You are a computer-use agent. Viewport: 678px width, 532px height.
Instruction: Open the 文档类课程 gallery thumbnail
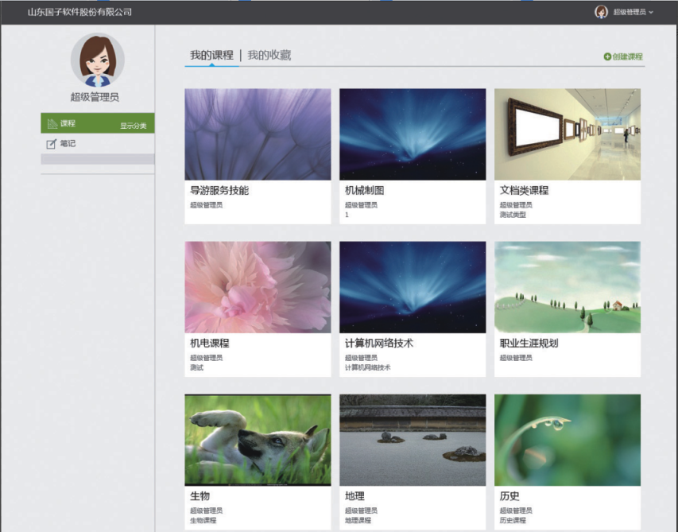(x=568, y=134)
